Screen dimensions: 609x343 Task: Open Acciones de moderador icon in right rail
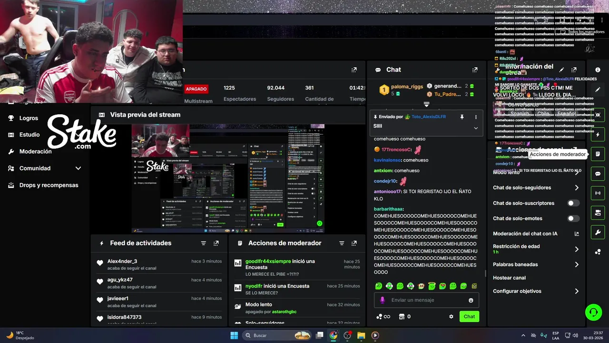point(598,154)
